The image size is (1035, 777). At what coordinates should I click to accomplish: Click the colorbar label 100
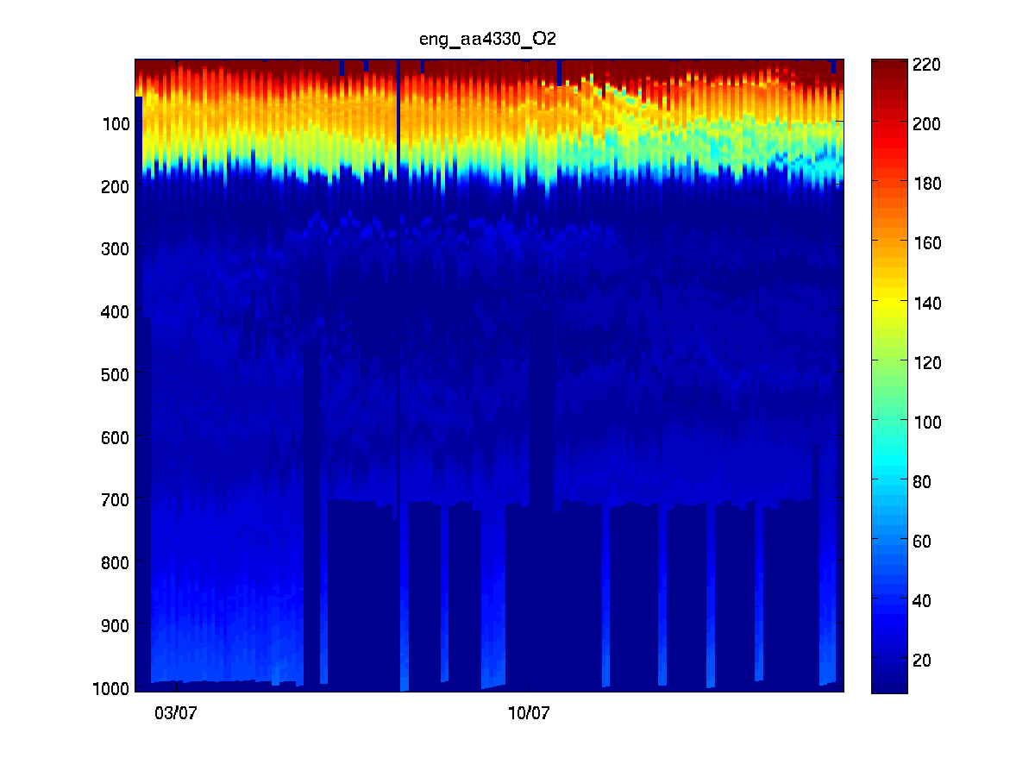[x=927, y=422]
